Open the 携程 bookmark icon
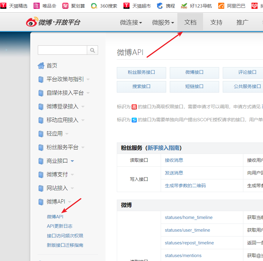 click(x=160, y=6)
